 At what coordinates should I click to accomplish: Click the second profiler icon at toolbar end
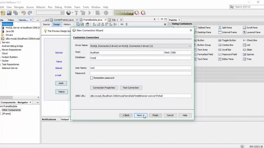143,13
